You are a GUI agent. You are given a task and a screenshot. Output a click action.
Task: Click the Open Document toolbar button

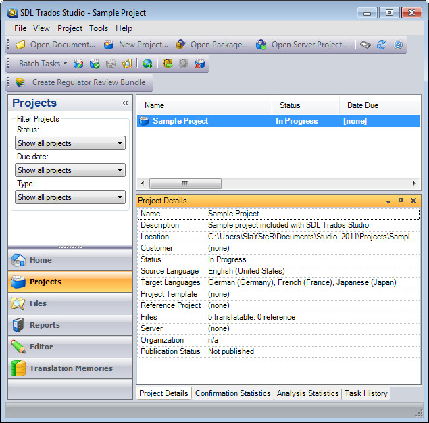55,45
